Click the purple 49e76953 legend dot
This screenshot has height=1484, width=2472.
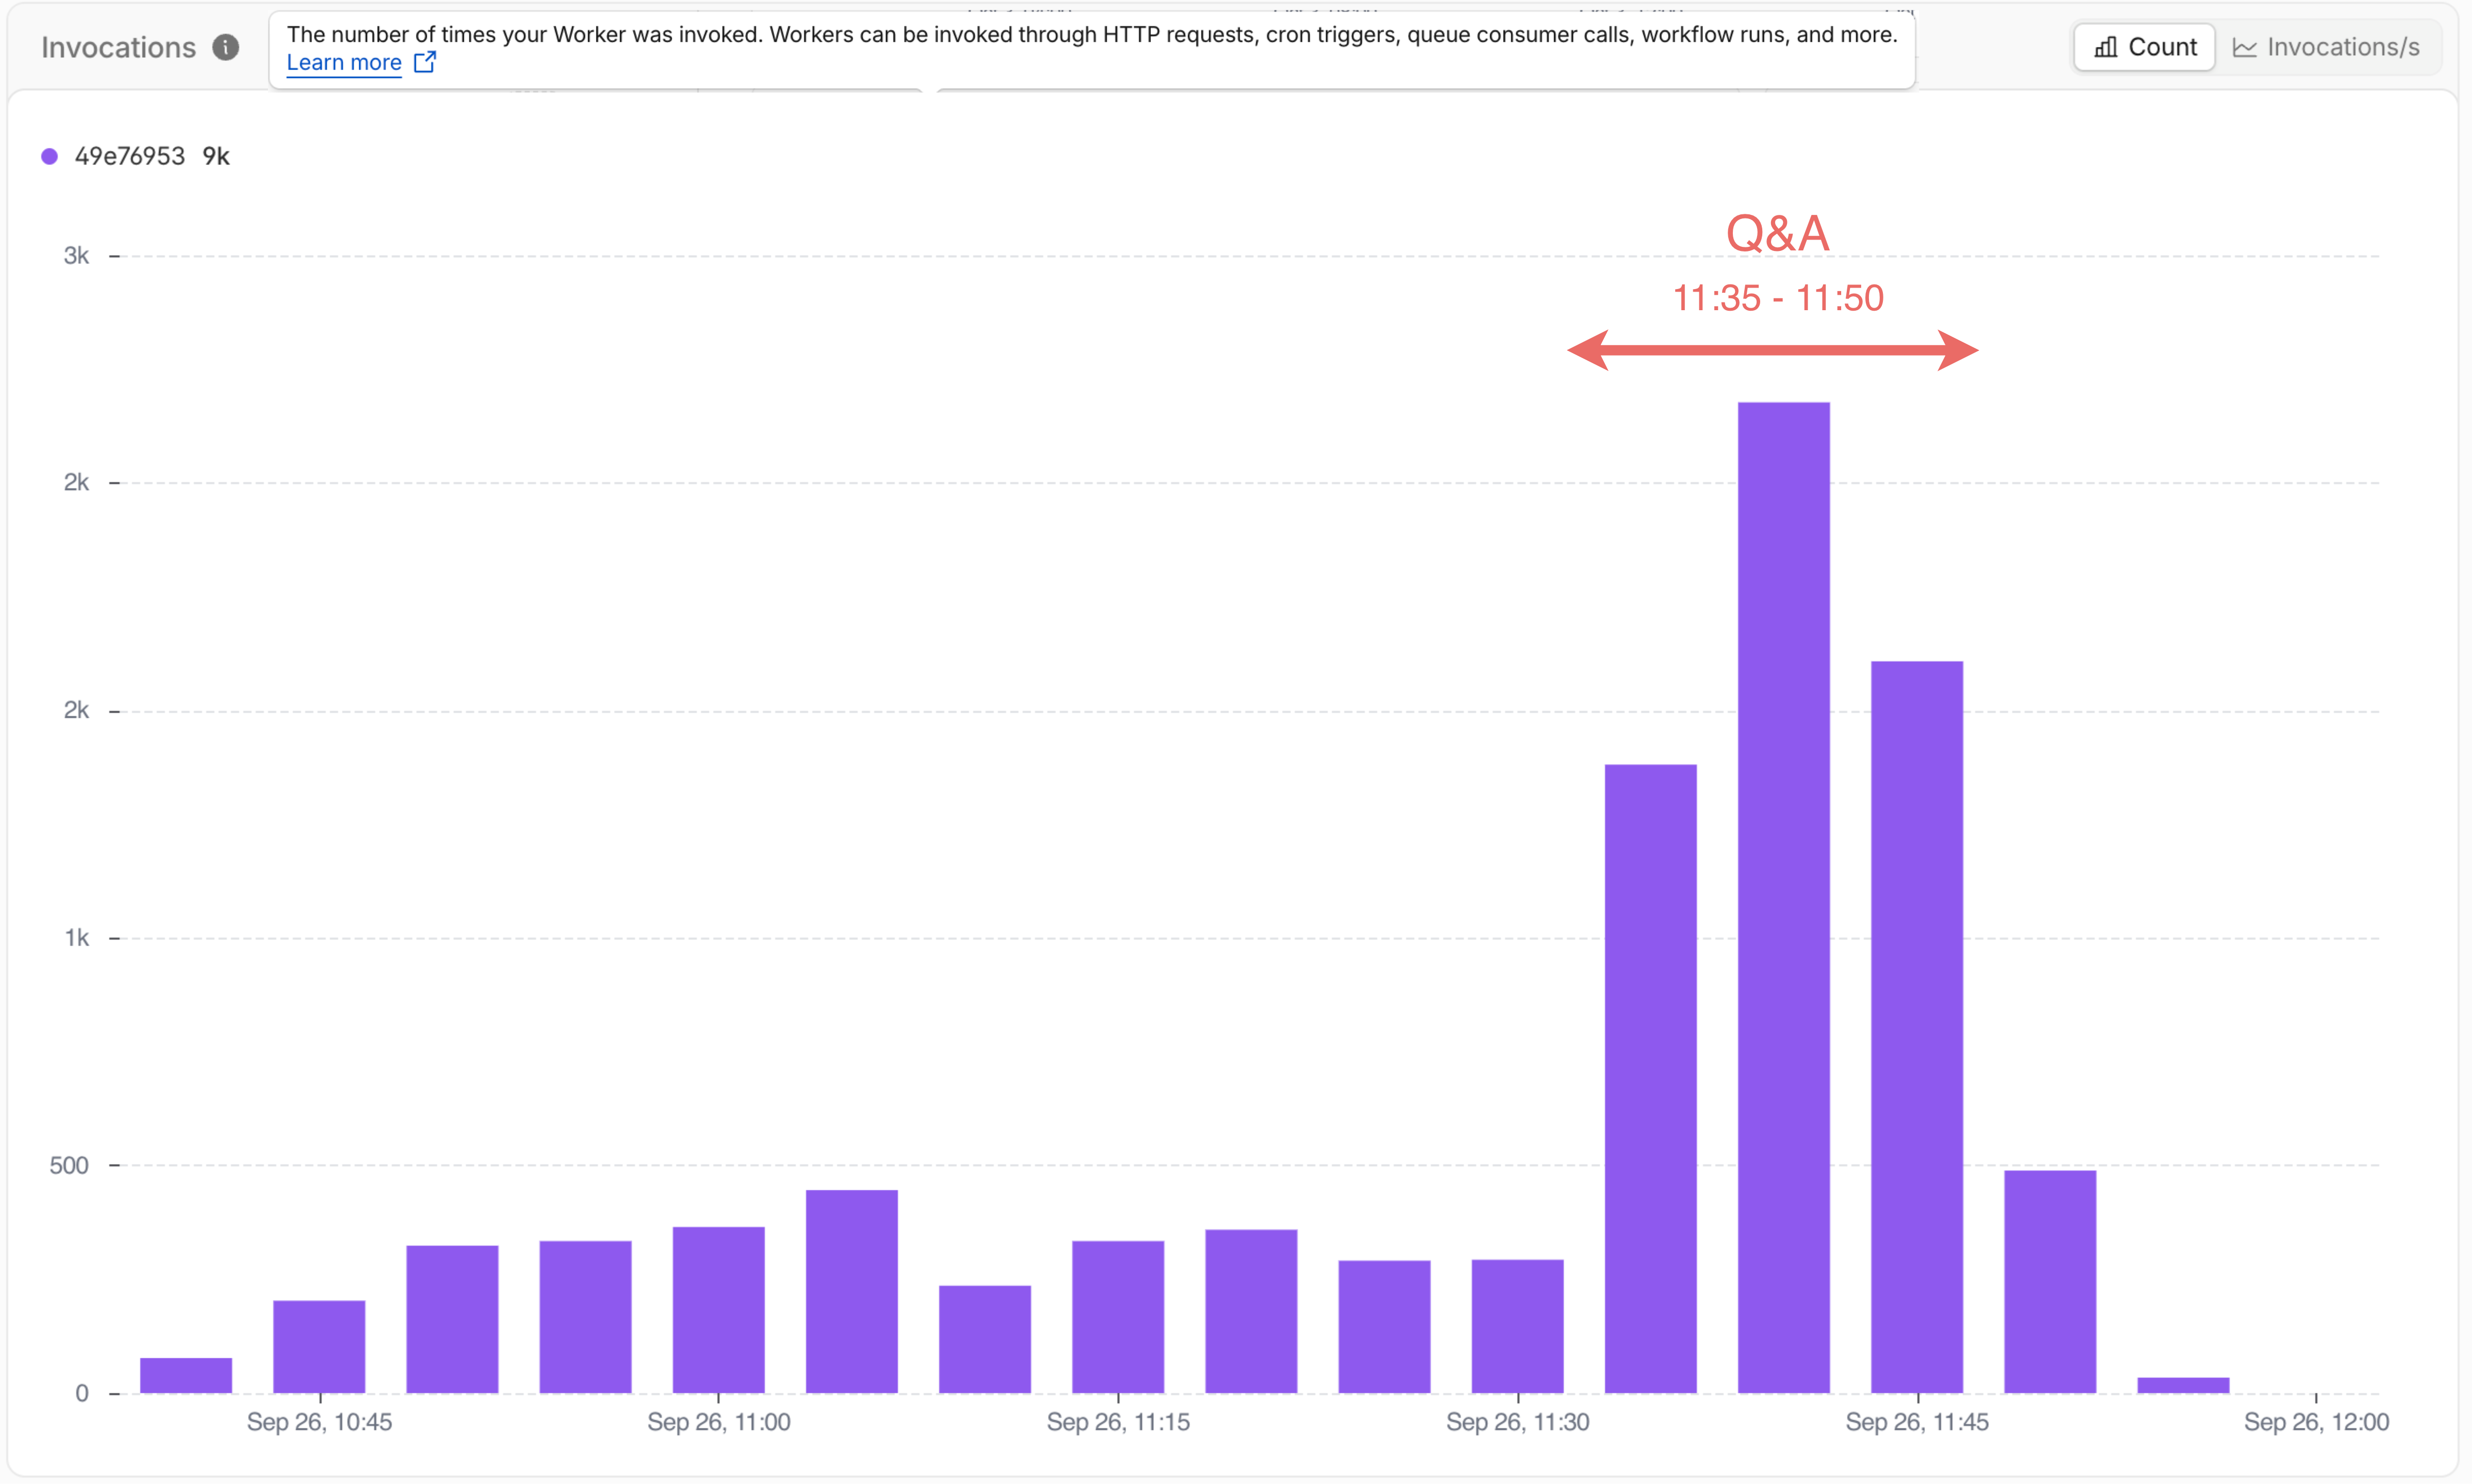(x=49, y=156)
